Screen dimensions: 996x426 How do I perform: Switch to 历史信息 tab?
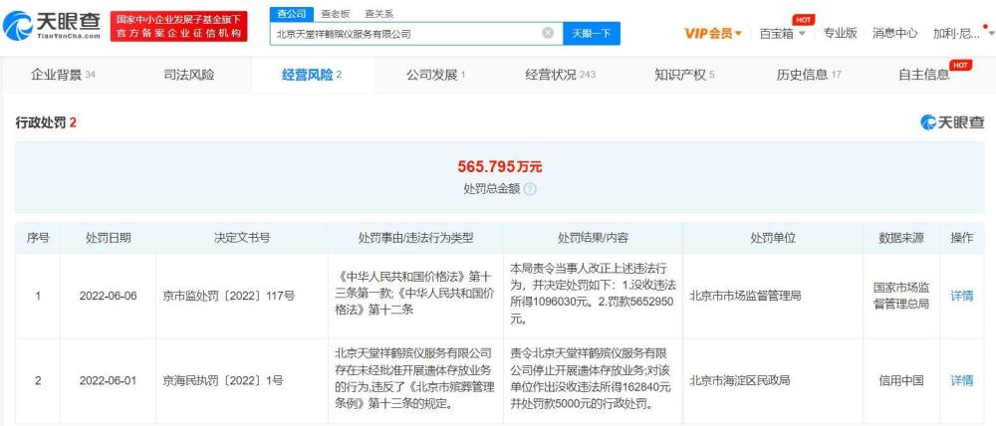point(809,75)
